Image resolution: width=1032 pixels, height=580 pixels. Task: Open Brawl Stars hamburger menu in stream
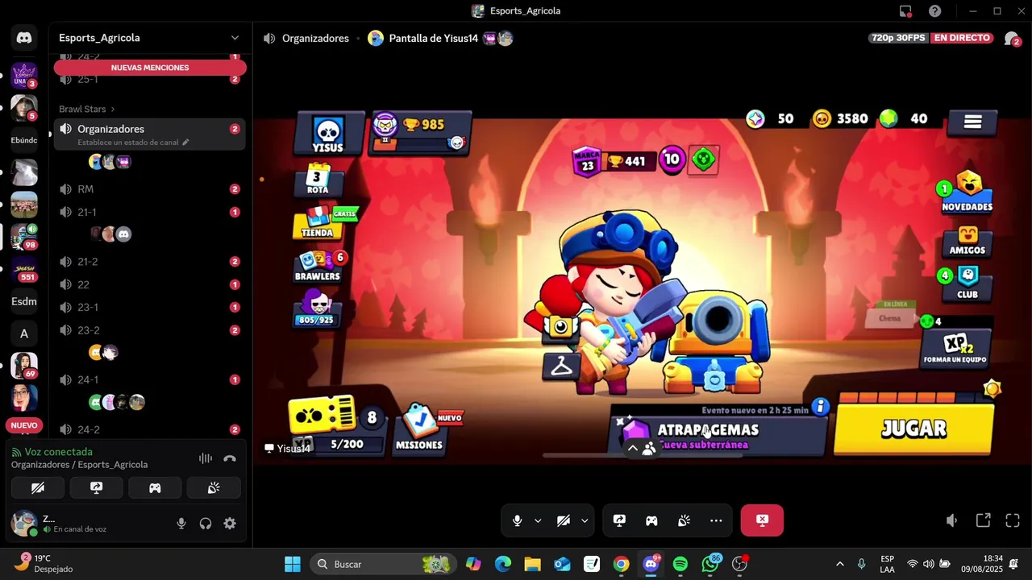coord(972,122)
